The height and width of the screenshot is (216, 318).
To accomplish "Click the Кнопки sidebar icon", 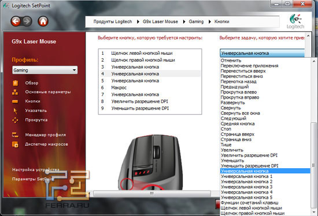I will click(15, 101).
